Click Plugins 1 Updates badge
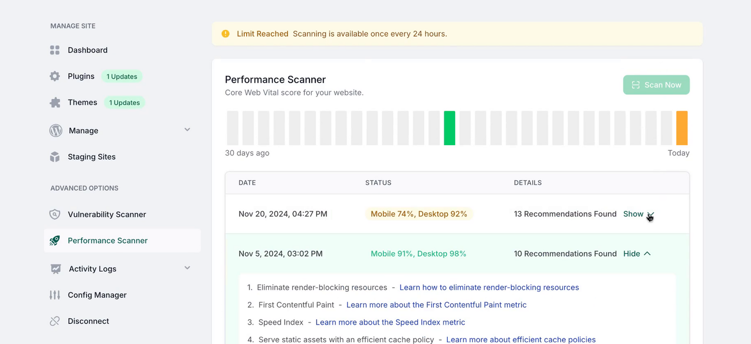751x344 pixels. 122,77
